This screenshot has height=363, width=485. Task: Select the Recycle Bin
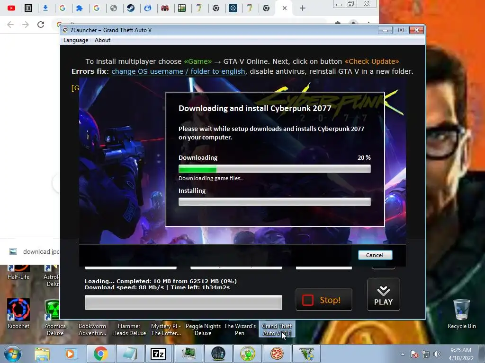[461, 314]
